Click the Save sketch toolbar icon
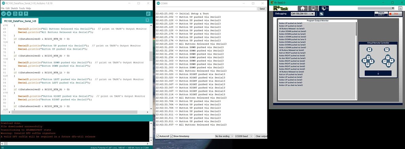405x149 pixels. pyautogui.click(x=26, y=14)
